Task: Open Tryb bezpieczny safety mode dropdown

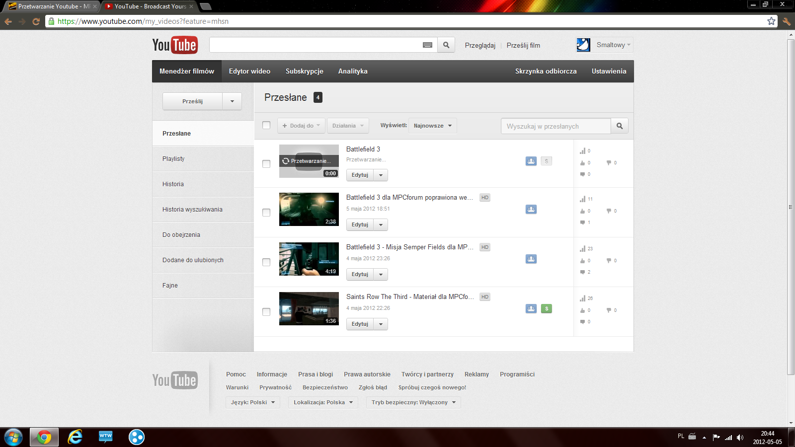Action: coord(413,402)
